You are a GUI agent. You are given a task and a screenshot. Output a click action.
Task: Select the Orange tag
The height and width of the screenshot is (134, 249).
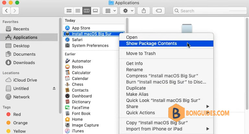pos(29,123)
